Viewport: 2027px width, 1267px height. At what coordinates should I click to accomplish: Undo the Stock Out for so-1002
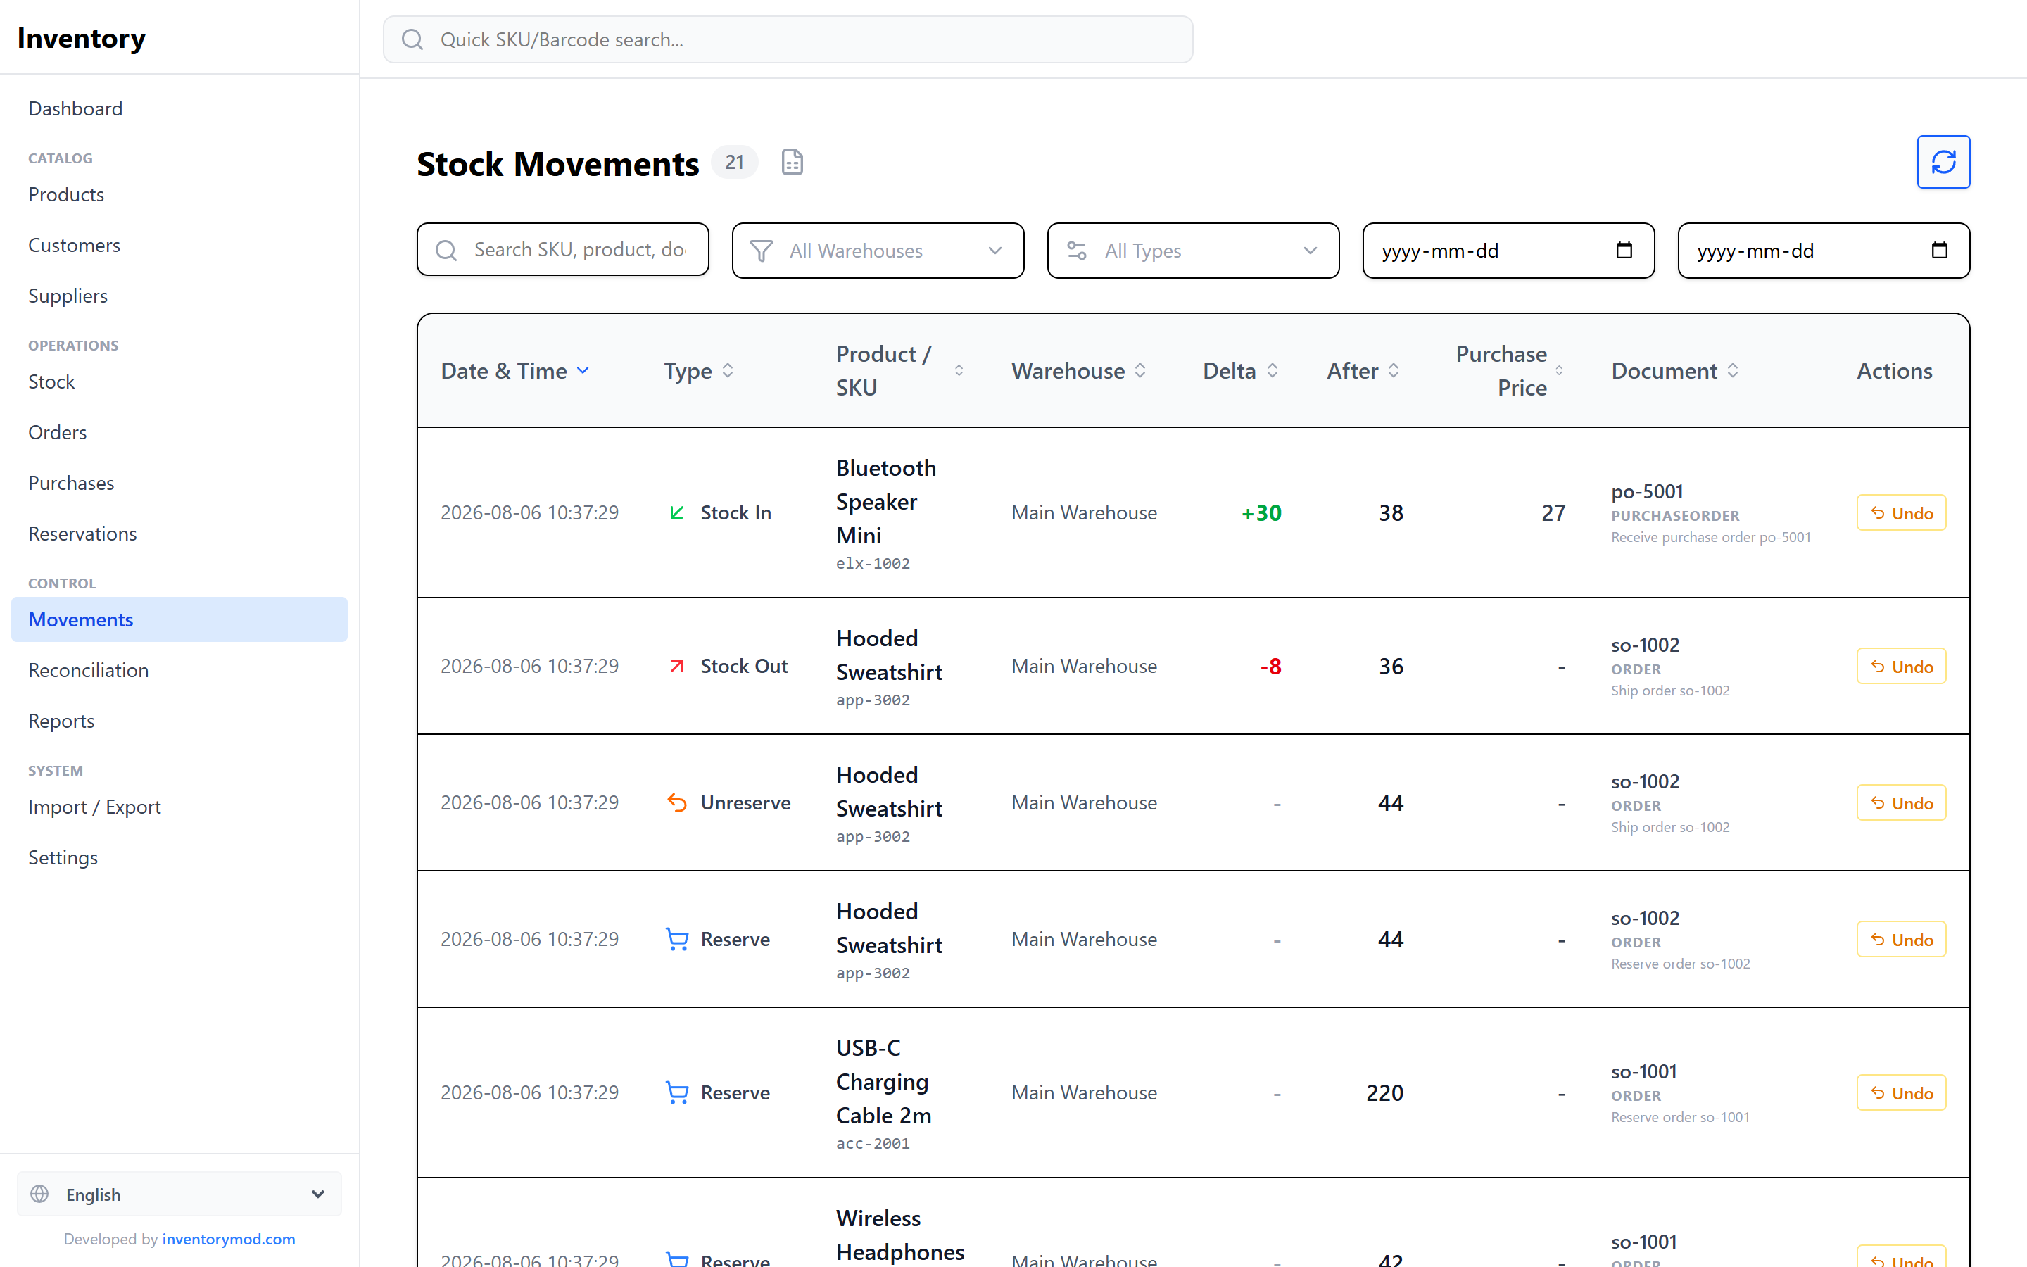pos(1900,665)
